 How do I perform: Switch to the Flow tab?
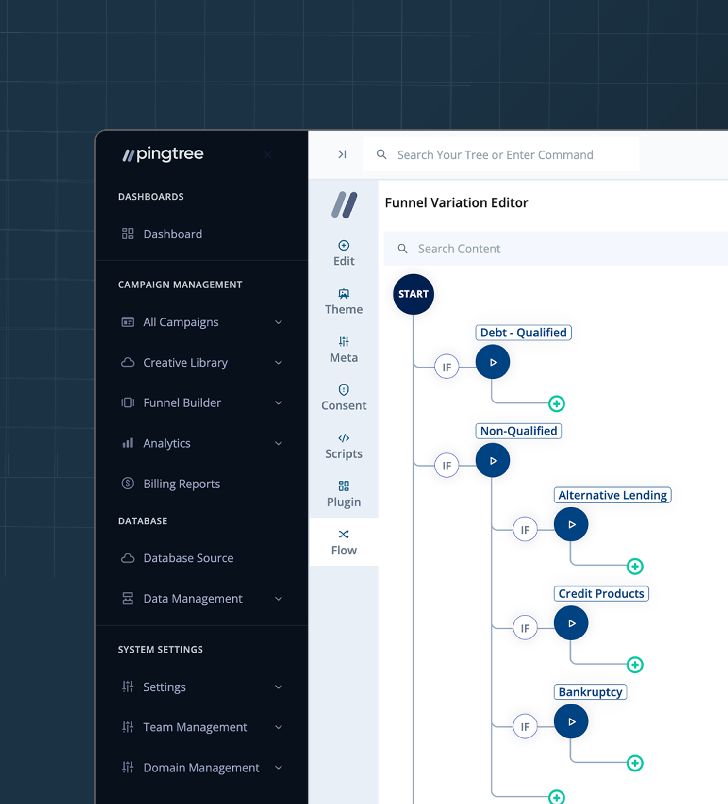[344, 542]
